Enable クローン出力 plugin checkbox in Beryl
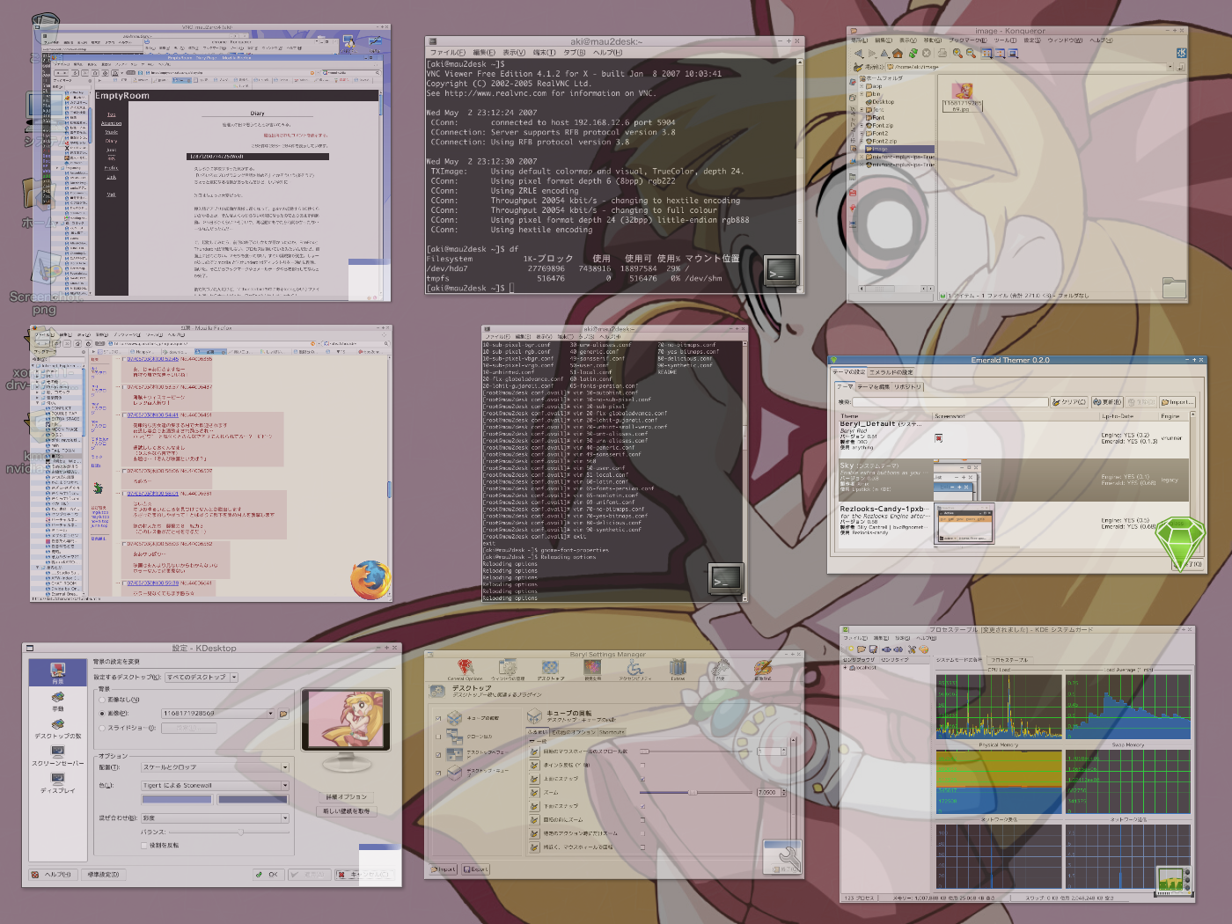 [x=438, y=737]
